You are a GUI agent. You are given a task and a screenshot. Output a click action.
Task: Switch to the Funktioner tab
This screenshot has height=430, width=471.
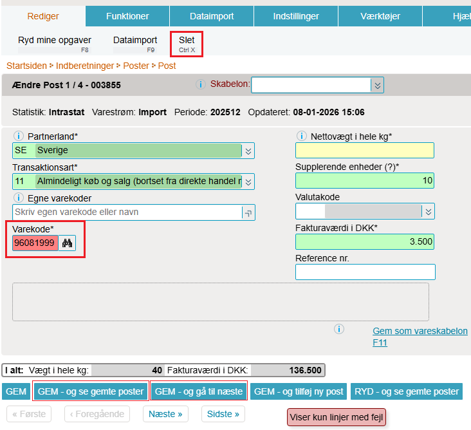(127, 16)
